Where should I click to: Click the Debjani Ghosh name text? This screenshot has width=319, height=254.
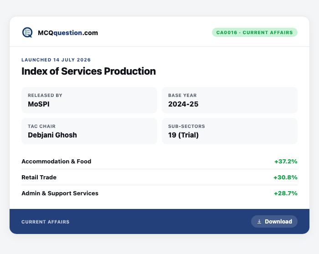pos(52,135)
